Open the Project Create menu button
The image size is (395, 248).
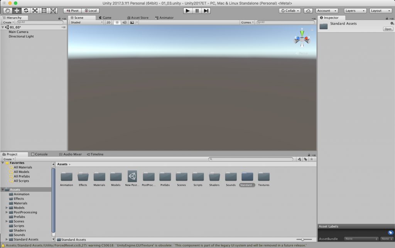(x=9, y=159)
